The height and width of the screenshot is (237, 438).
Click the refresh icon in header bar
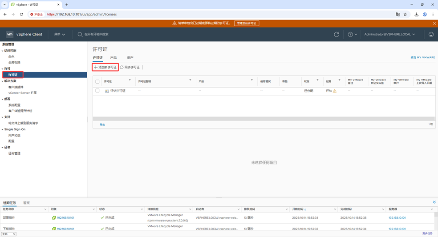click(337, 34)
